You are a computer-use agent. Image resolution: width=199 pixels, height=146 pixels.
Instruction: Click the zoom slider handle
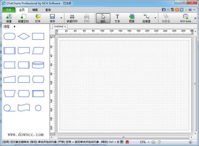[159, 142]
